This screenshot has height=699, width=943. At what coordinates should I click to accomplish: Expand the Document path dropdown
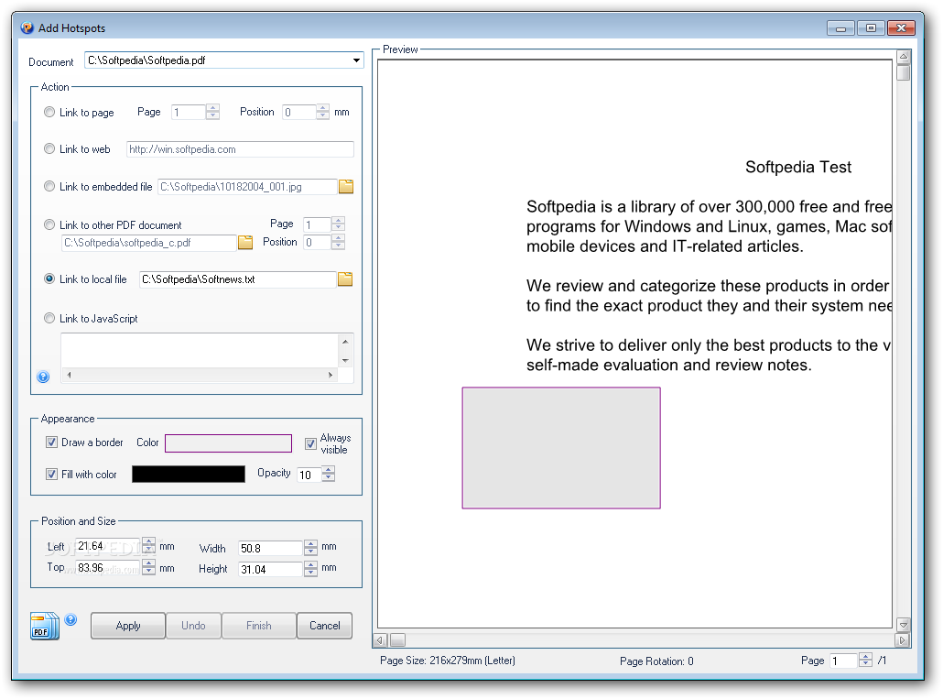coord(357,60)
